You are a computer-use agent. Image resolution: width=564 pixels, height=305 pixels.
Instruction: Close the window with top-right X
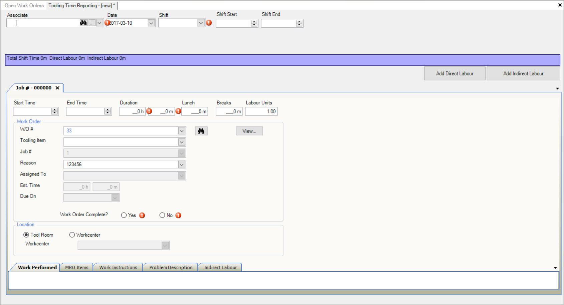[x=560, y=5]
